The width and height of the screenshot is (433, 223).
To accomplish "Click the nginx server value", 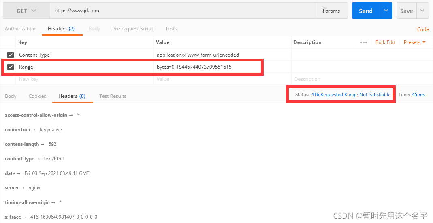I will pyautogui.click(x=34, y=188).
